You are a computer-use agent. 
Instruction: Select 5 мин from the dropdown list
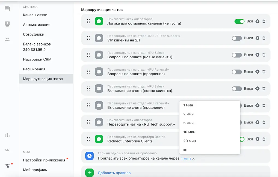click(x=188, y=123)
